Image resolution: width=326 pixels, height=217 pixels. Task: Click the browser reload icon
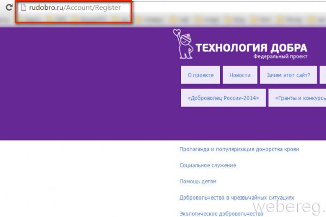point(8,9)
